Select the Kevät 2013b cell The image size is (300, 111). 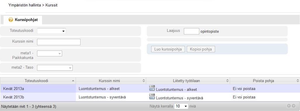click(38, 97)
